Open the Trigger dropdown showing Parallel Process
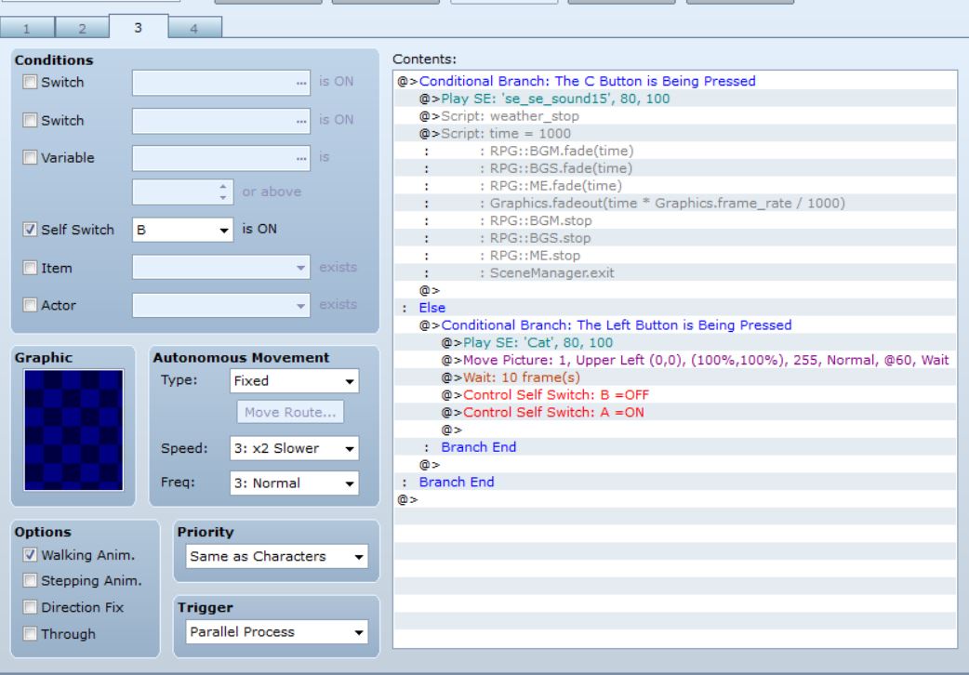 (277, 631)
